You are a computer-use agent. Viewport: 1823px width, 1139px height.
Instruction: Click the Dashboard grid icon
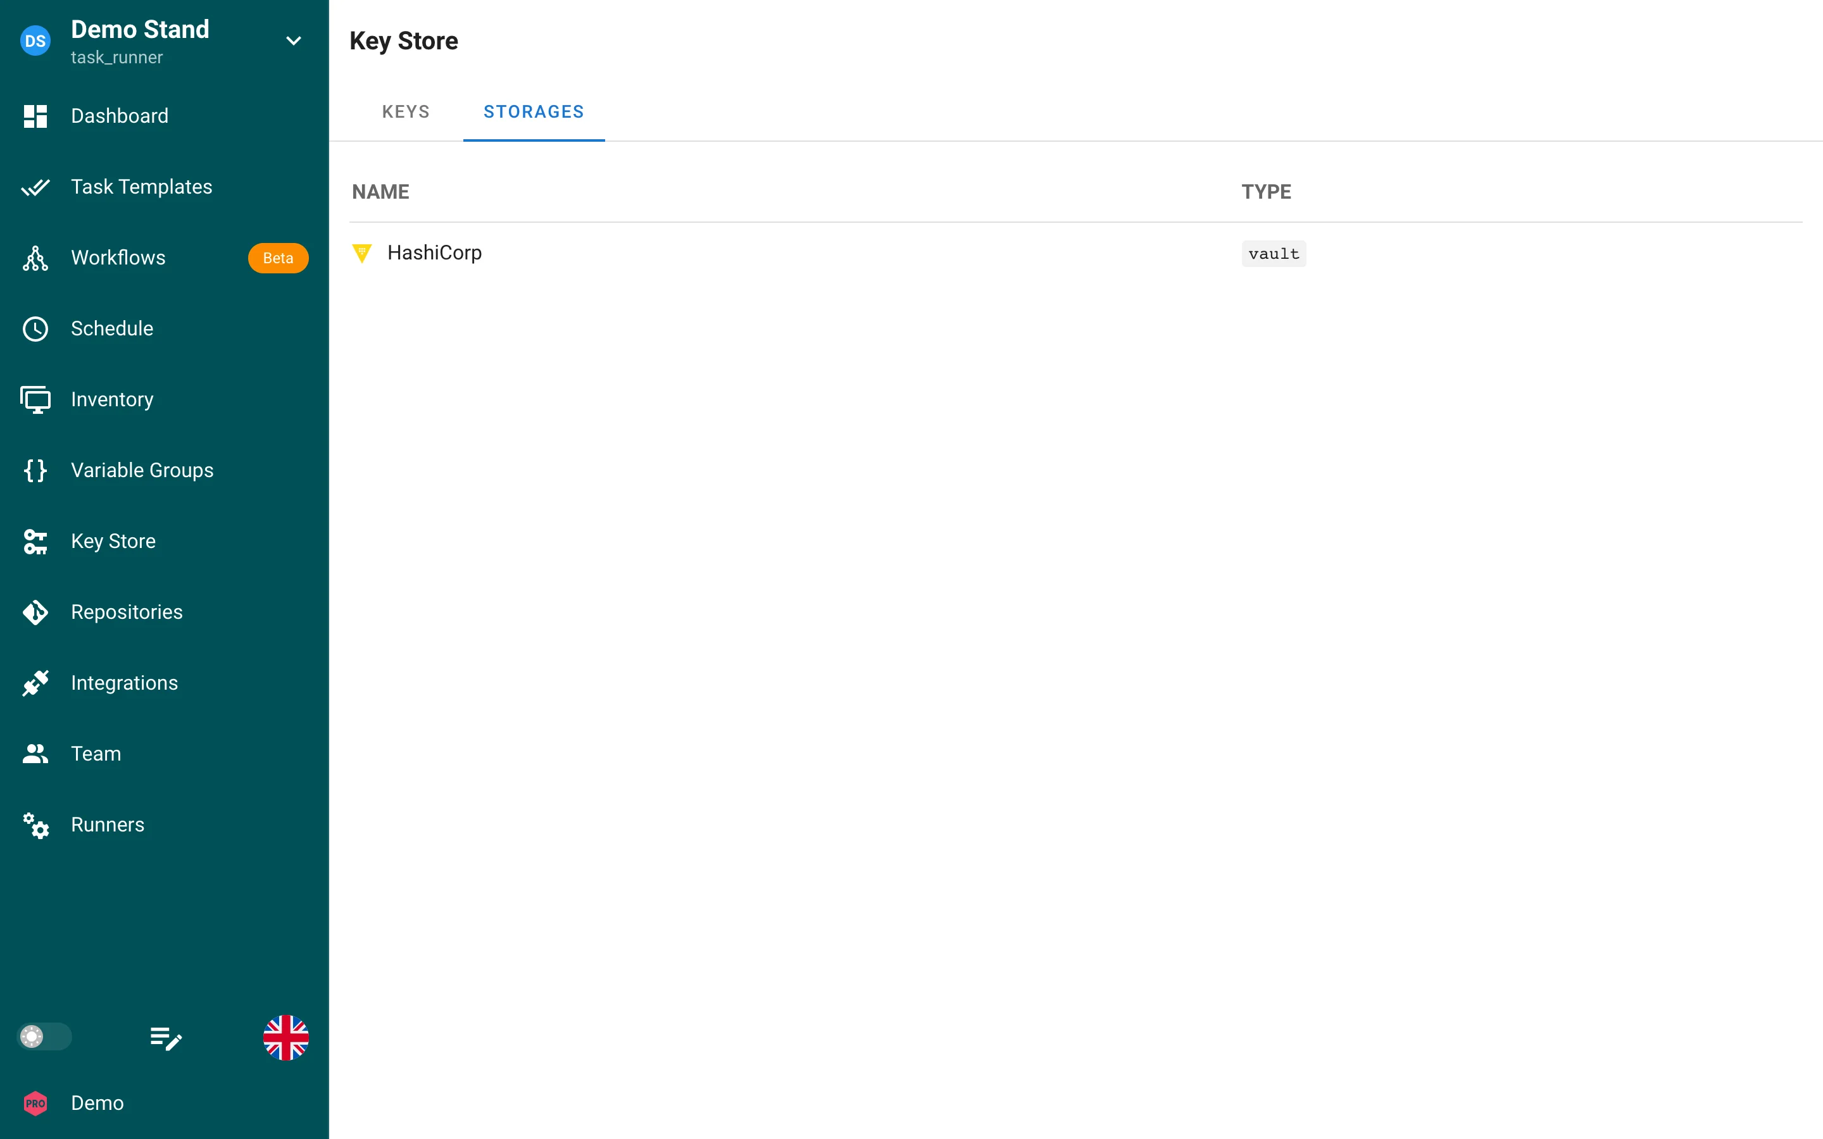[x=35, y=116]
